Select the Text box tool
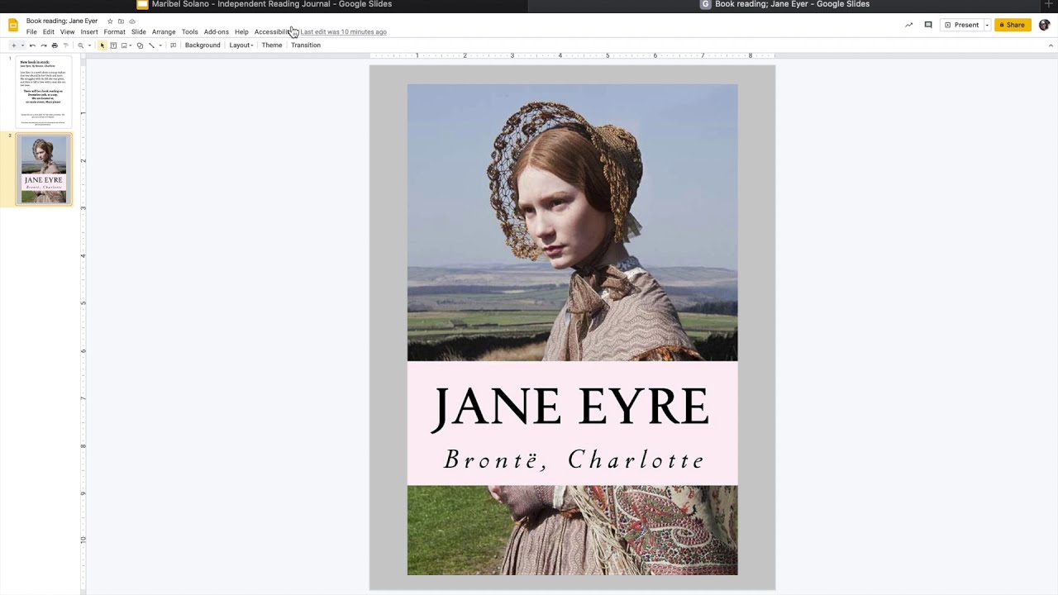The image size is (1058, 595). click(x=113, y=45)
